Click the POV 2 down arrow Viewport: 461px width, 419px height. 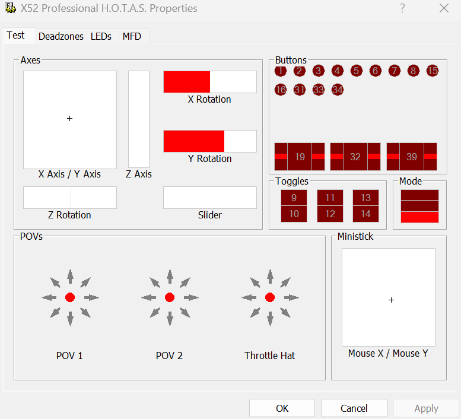[170, 319]
